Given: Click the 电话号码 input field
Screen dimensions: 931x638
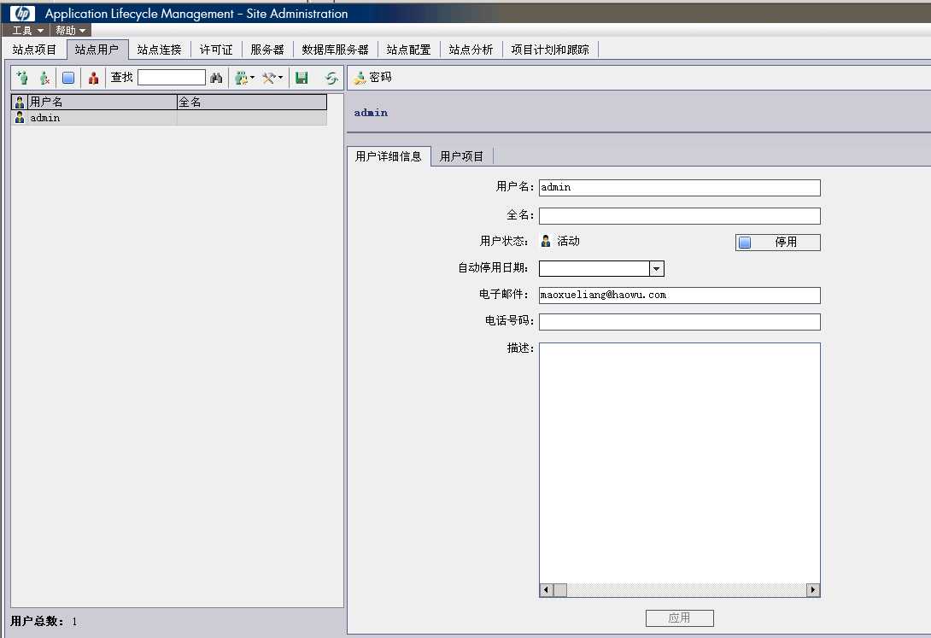Looking at the screenshot, I should pyautogui.click(x=679, y=322).
